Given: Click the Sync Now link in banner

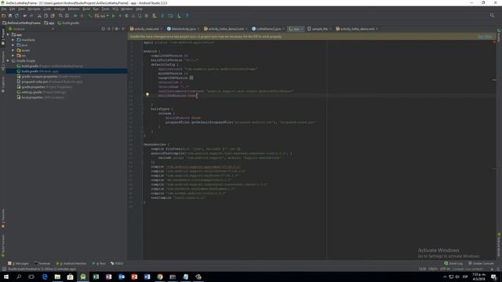Looking at the screenshot, I should coord(485,37).
